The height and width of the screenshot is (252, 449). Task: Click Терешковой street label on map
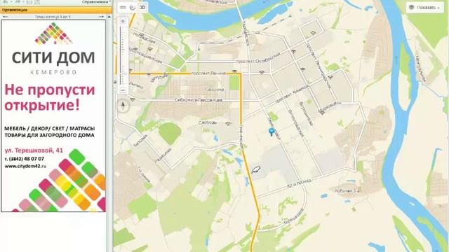(294, 216)
